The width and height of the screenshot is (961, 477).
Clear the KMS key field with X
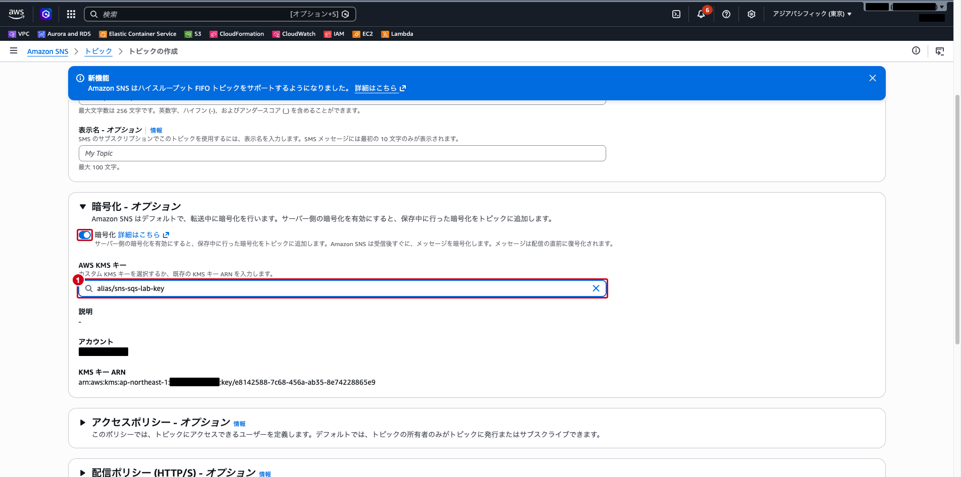coord(596,288)
